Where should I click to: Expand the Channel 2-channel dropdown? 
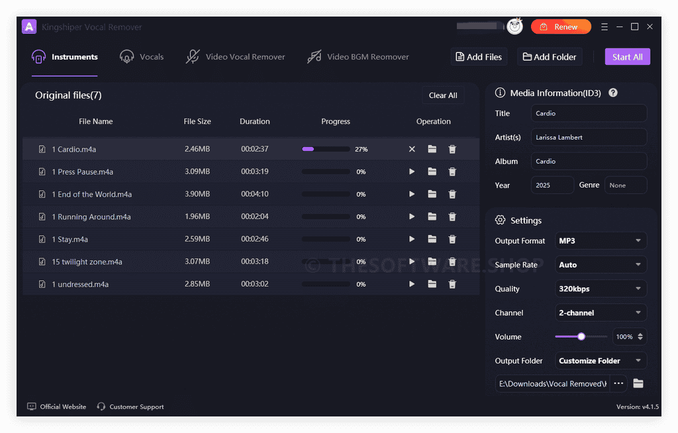pos(601,313)
